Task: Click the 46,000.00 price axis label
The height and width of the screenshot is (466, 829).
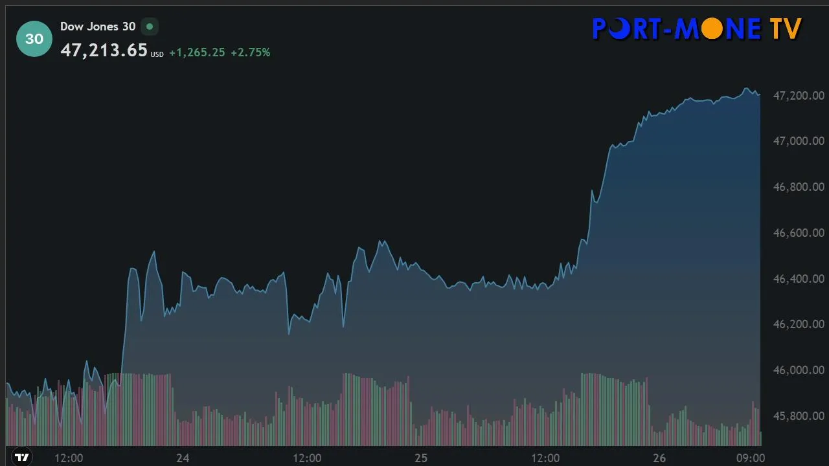Action: [799, 370]
